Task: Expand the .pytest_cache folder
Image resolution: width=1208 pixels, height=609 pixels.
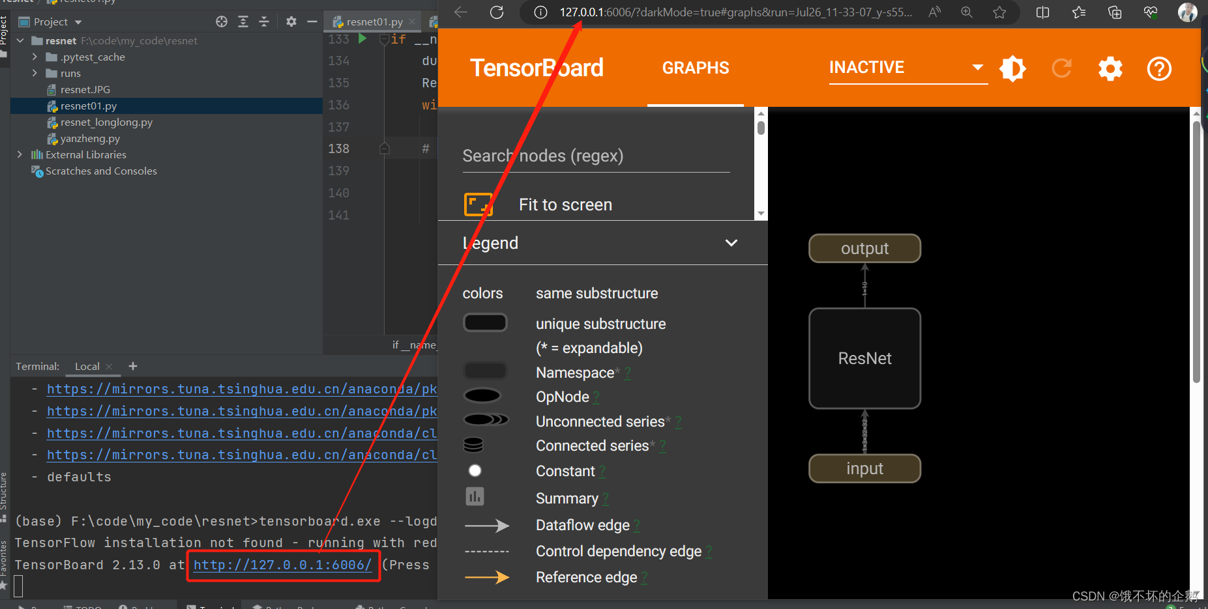Action: tap(35, 57)
